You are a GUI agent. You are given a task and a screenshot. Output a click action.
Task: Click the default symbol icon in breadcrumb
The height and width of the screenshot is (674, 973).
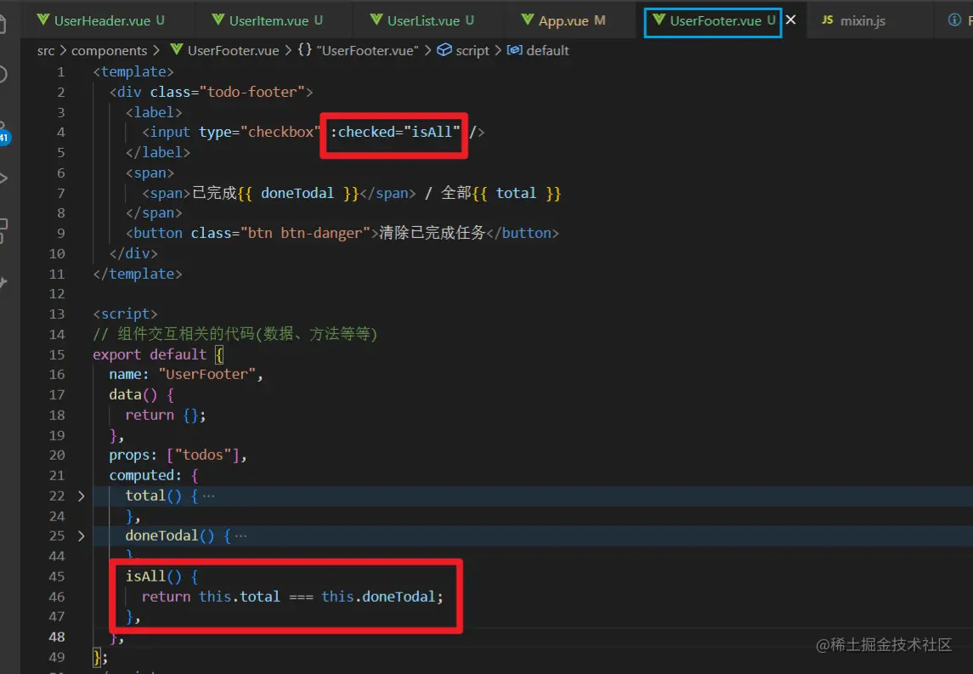pos(514,49)
